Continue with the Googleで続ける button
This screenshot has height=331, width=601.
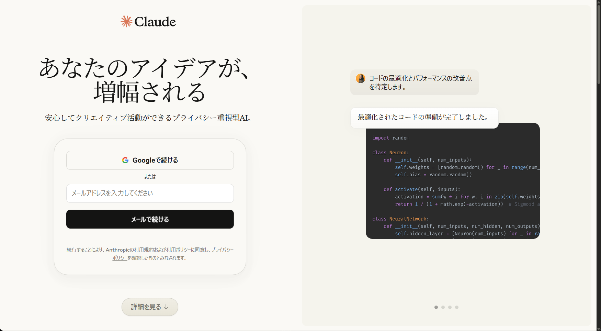tap(150, 160)
